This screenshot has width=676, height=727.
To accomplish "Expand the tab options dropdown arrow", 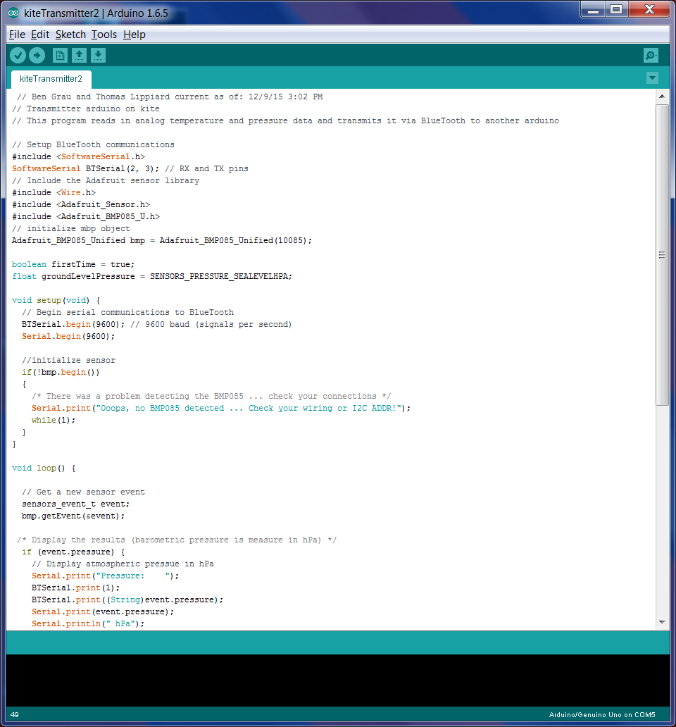I will pyautogui.click(x=652, y=78).
